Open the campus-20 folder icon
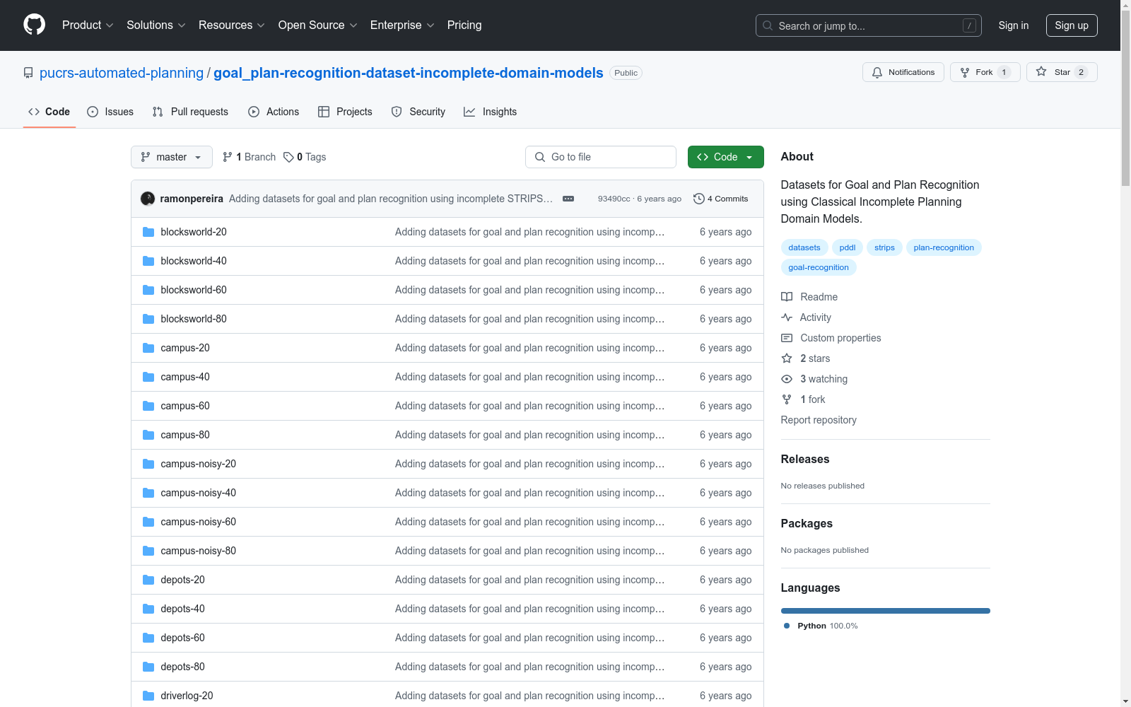1131x707 pixels. coord(148,348)
